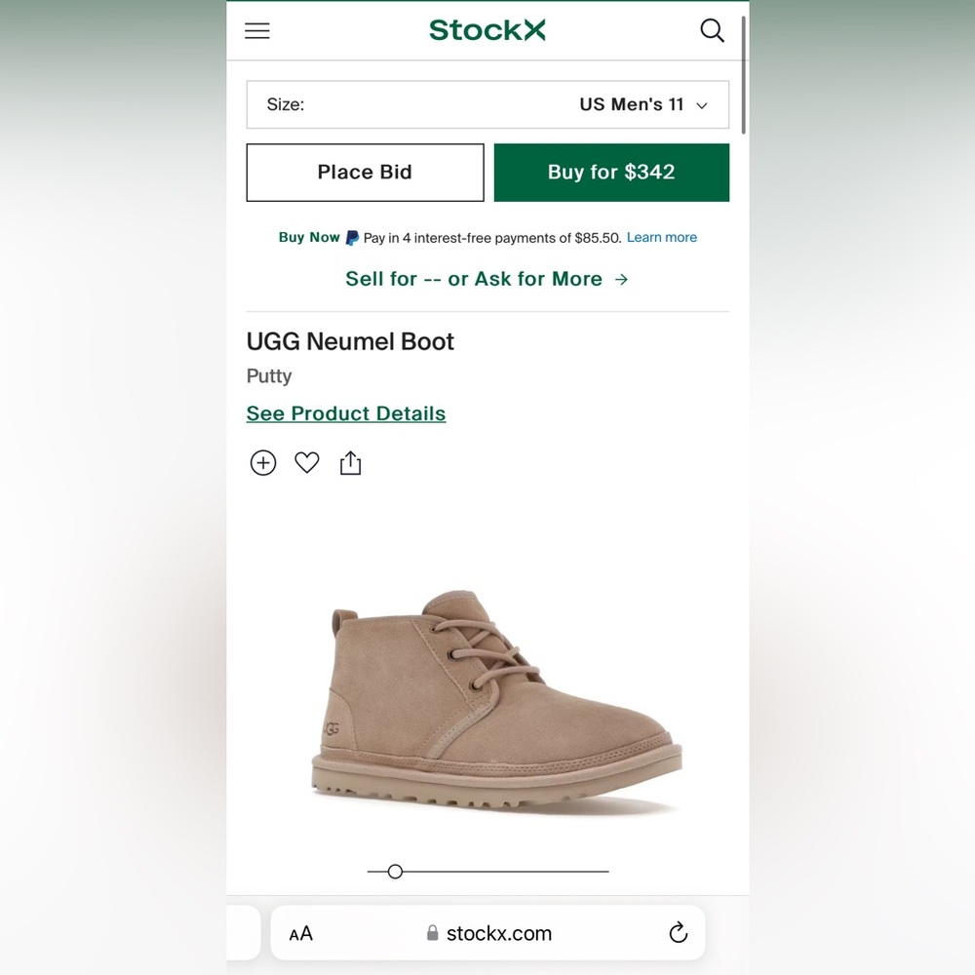Reload the page in Safari

(679, 934)
